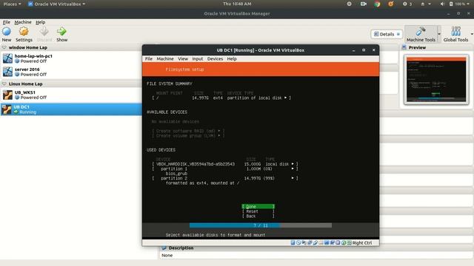
Task: Open Help menu in VirtualBox Manager
Action: point(40,22)
